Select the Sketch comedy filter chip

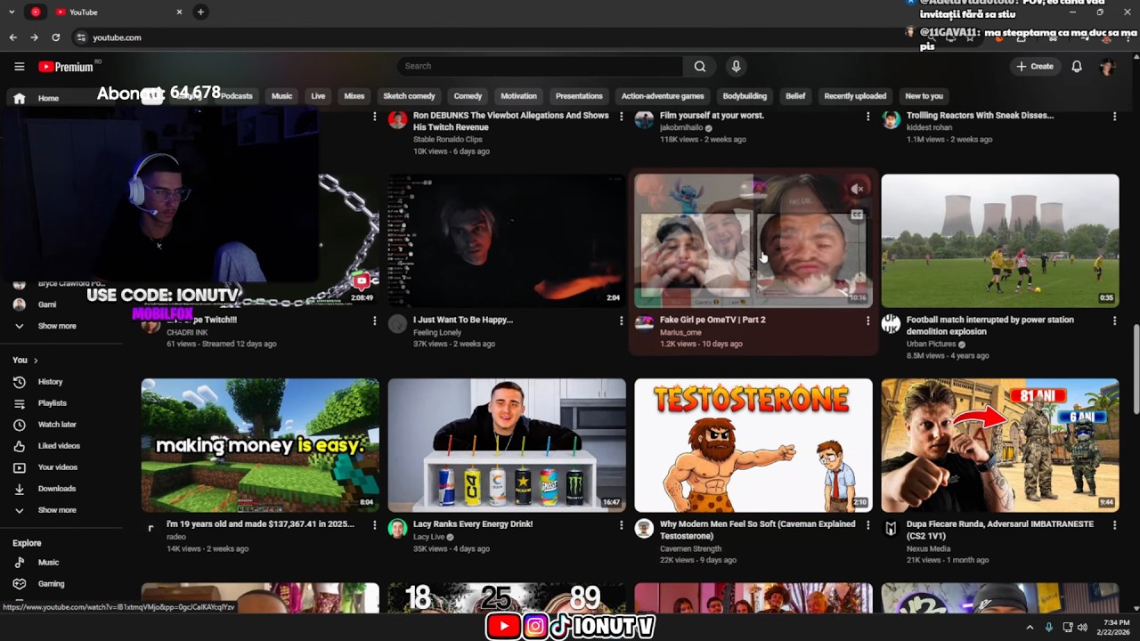tap(409, 96)
